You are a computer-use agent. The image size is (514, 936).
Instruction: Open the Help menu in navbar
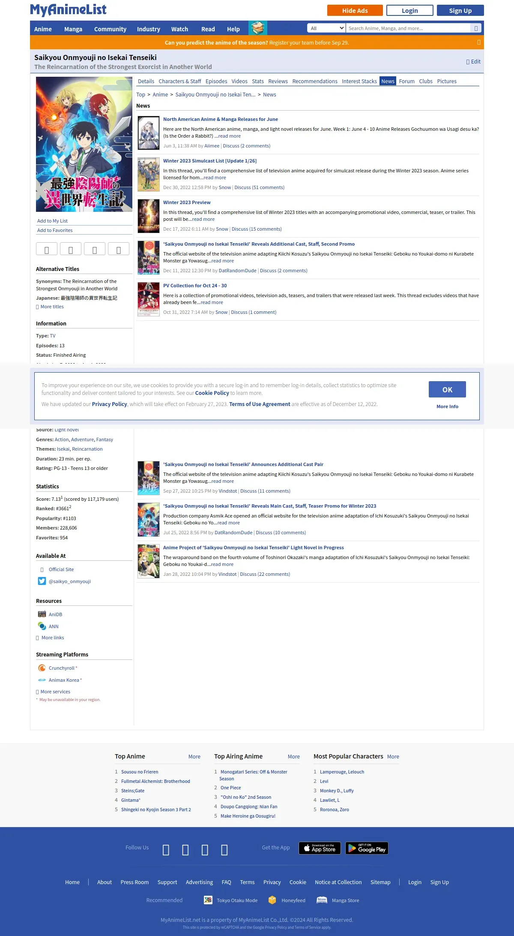[x=233, y=29]
